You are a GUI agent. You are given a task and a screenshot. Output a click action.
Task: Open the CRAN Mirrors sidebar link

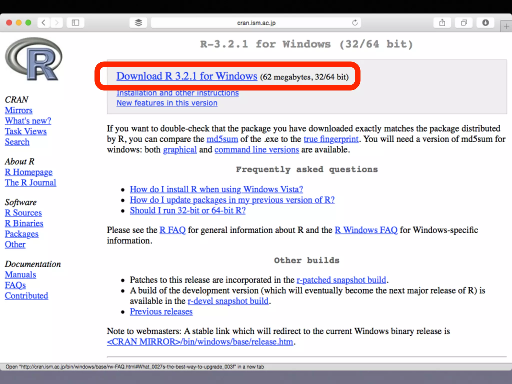click(x=18, y=110)
